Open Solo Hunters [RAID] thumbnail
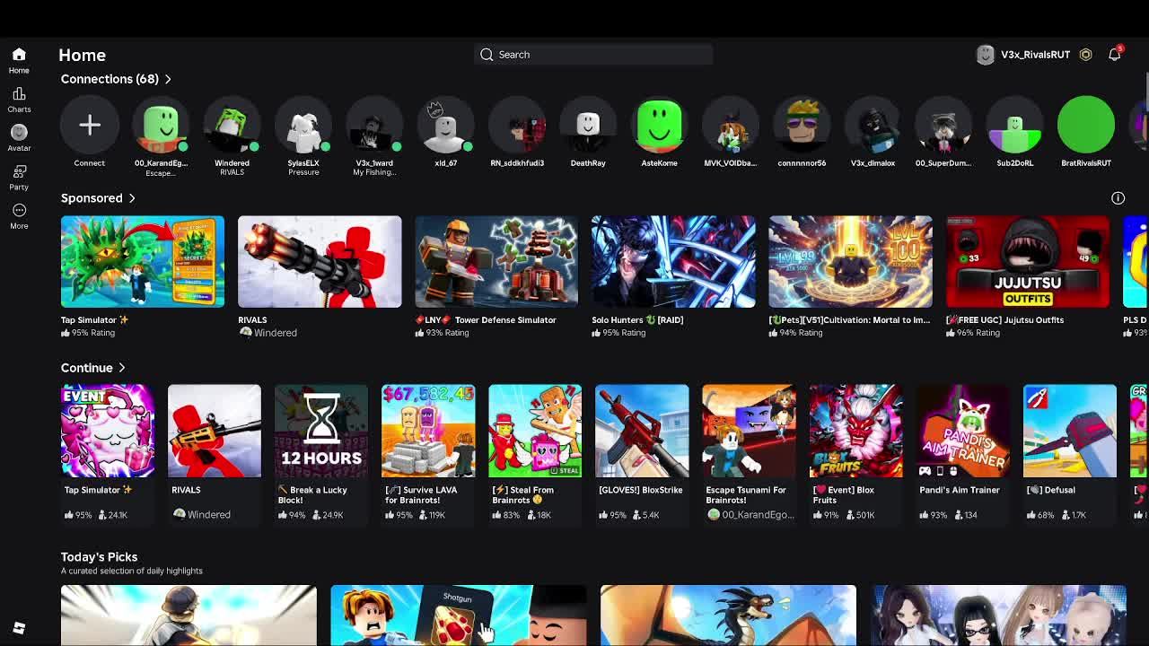Screen dimensions: 1149x646 click(673, 261)
